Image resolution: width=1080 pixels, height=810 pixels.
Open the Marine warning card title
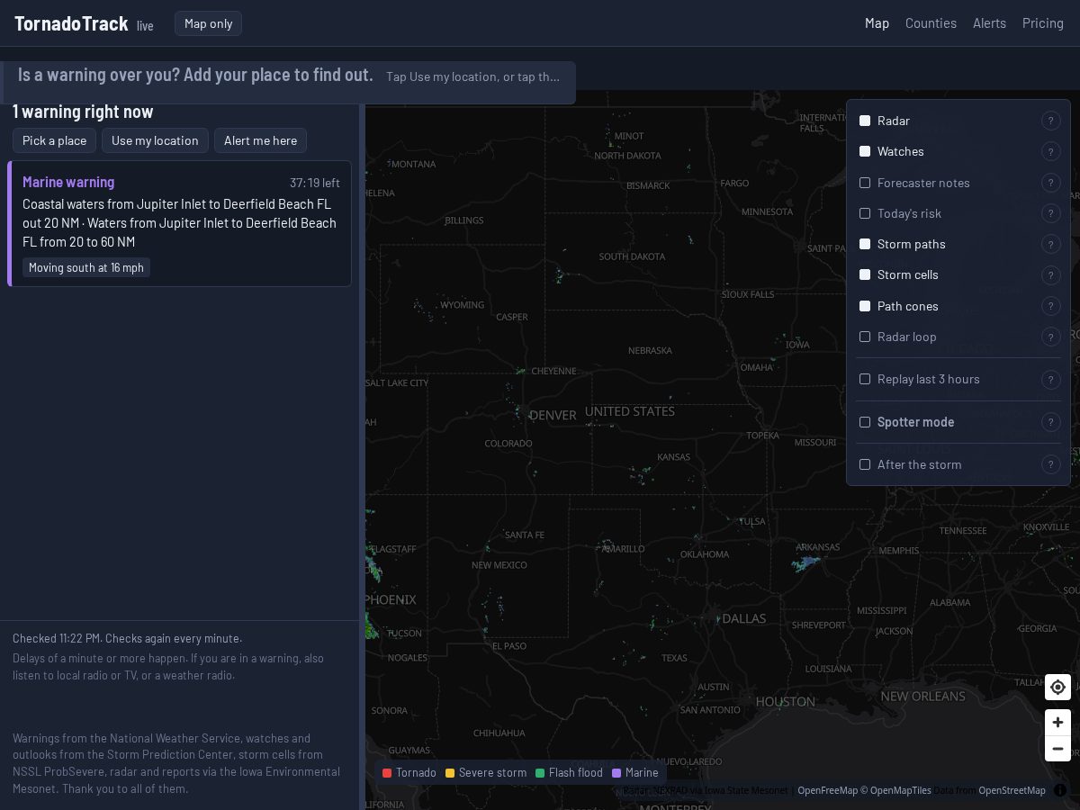click(x=68, y=182)
